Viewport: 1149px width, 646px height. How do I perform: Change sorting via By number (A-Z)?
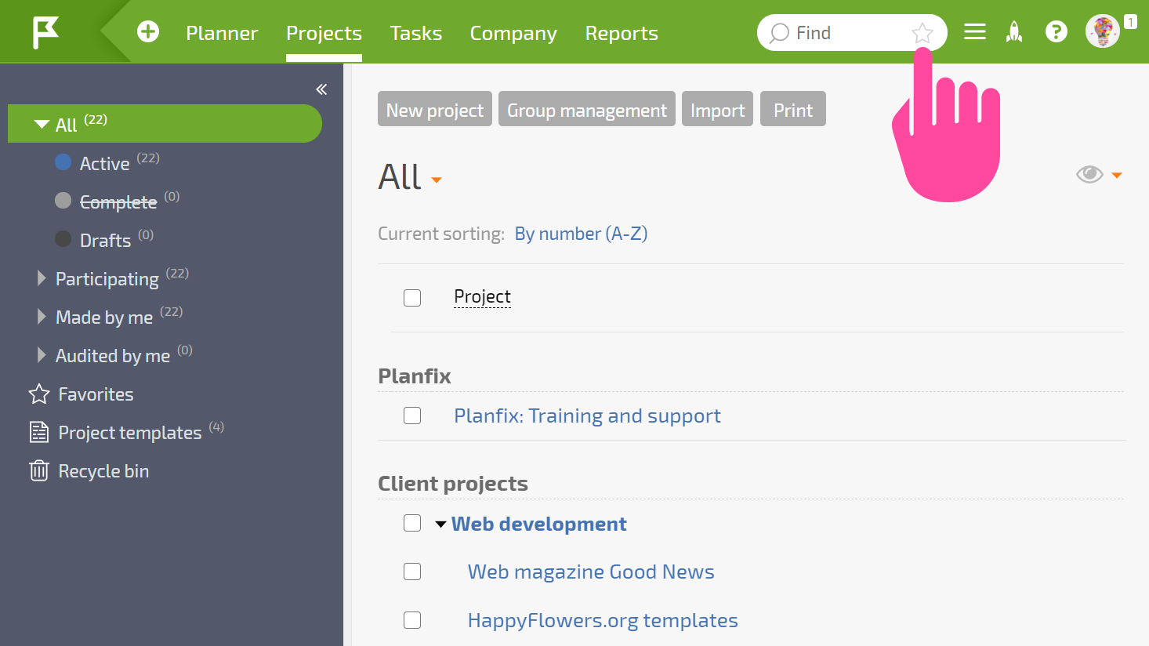(x=581, y=234)
